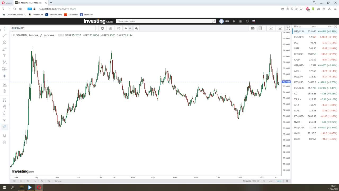Toggle the percent scale % button
Screen dimensions: 339x191
(x=264, y=181)
